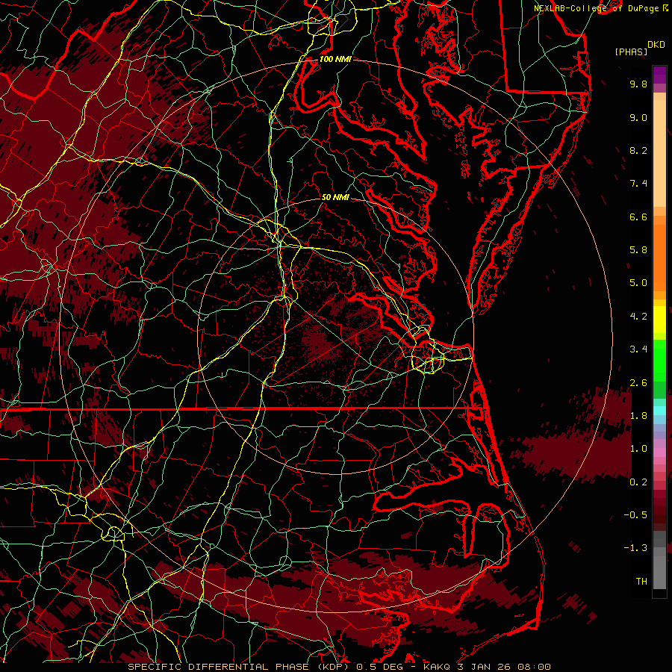Select the 4.2 value on the scale

638,317
